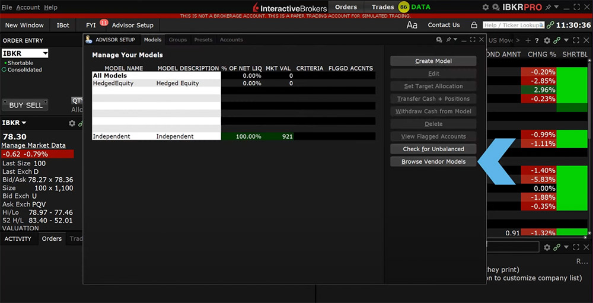Click the Aa font size icon
The image size is (593, 303).
click(412, 25)
